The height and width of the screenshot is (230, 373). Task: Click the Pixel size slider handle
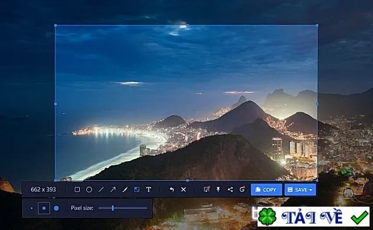[x=112, y=208]
